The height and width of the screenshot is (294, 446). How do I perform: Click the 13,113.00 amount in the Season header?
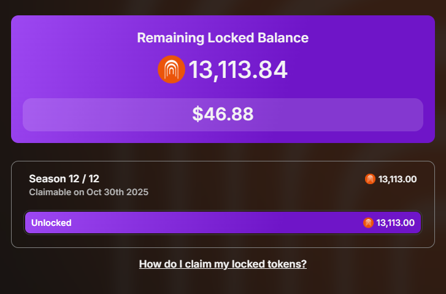tap(398, 179)
